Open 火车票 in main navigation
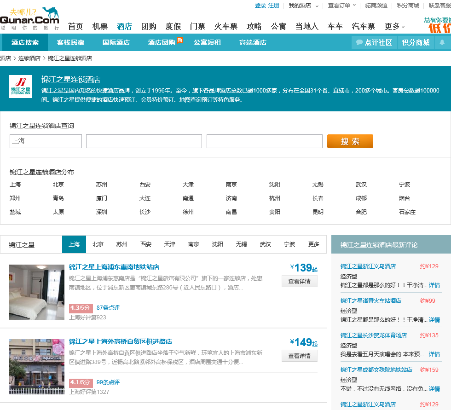 (x=226, y=26)
